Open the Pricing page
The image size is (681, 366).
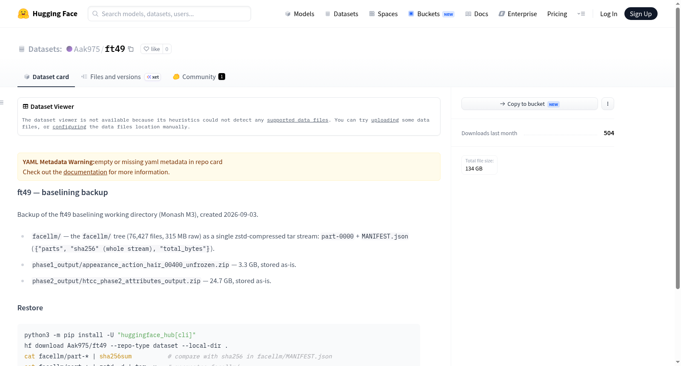point(557,14)
